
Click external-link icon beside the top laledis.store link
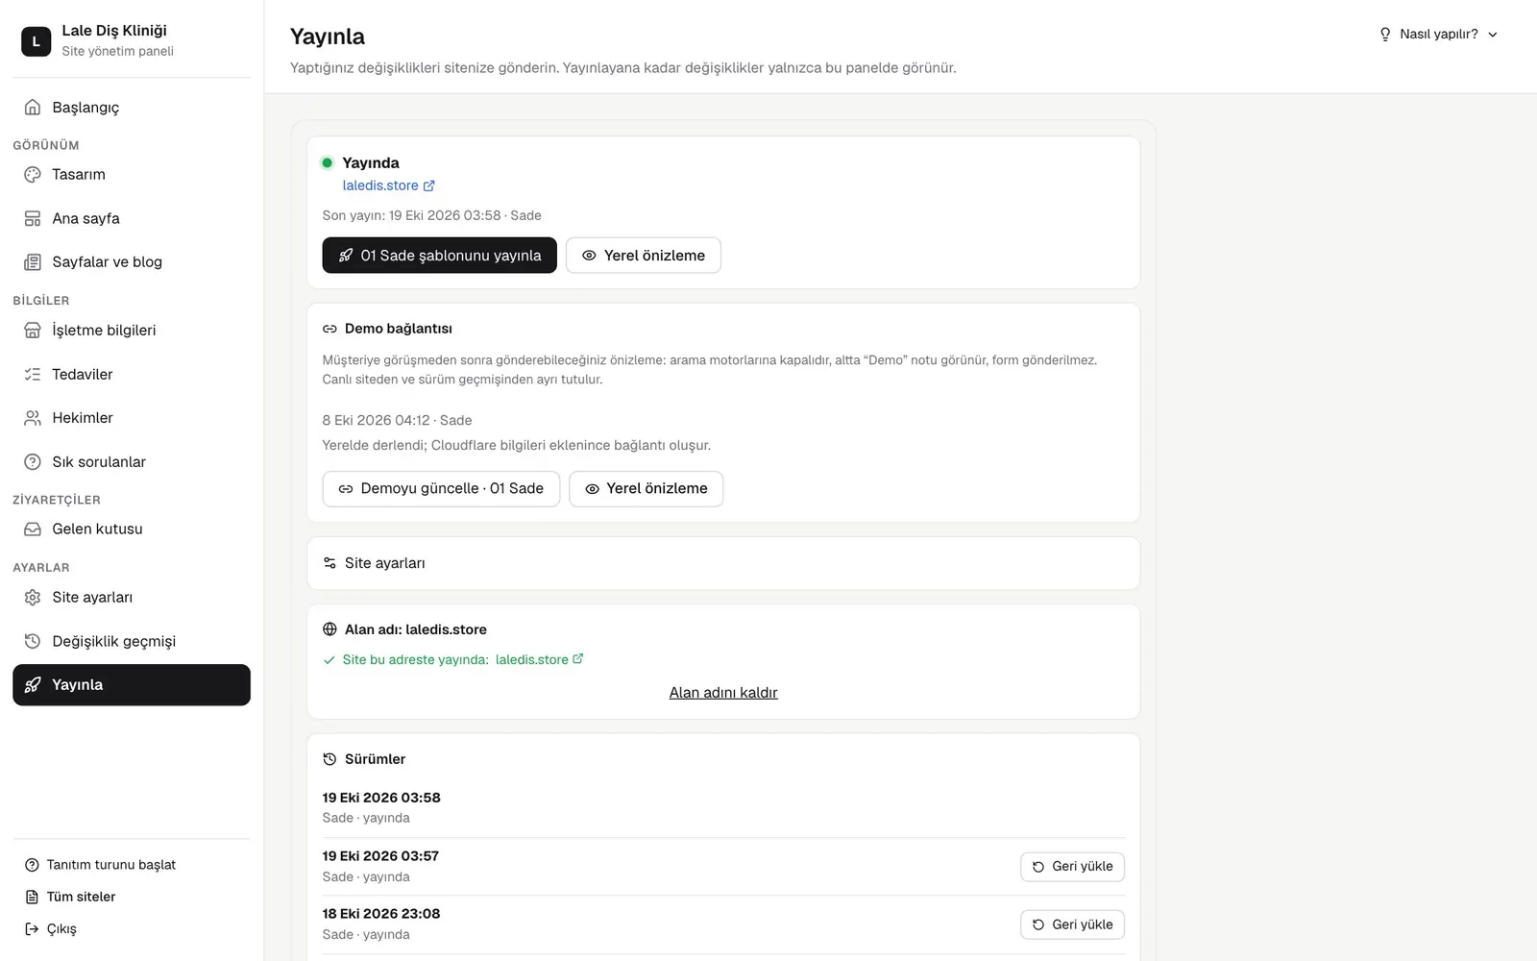pyautogui.click(x=429, y=185)
